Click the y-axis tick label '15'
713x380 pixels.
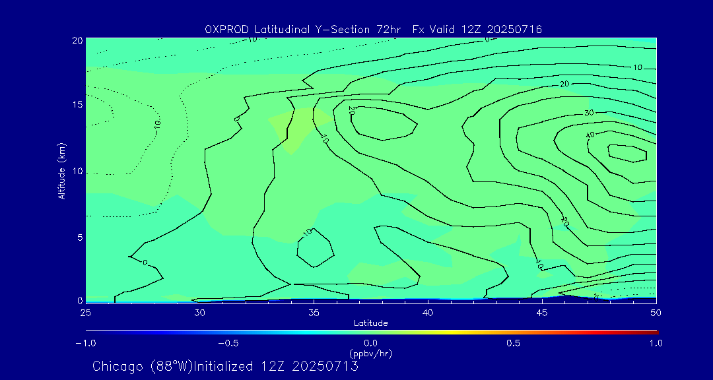click(77, 104)
